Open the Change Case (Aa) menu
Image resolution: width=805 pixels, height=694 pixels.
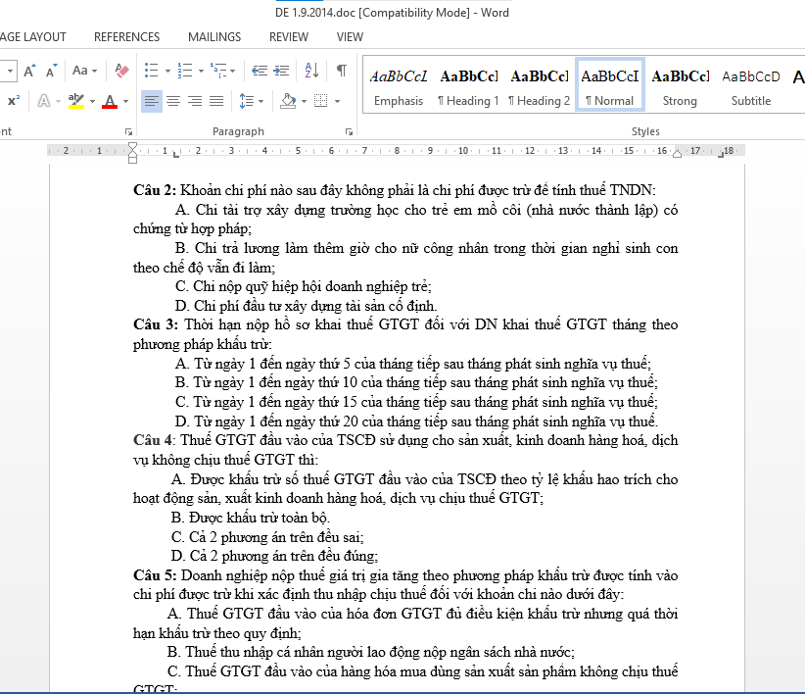[84, 71]
